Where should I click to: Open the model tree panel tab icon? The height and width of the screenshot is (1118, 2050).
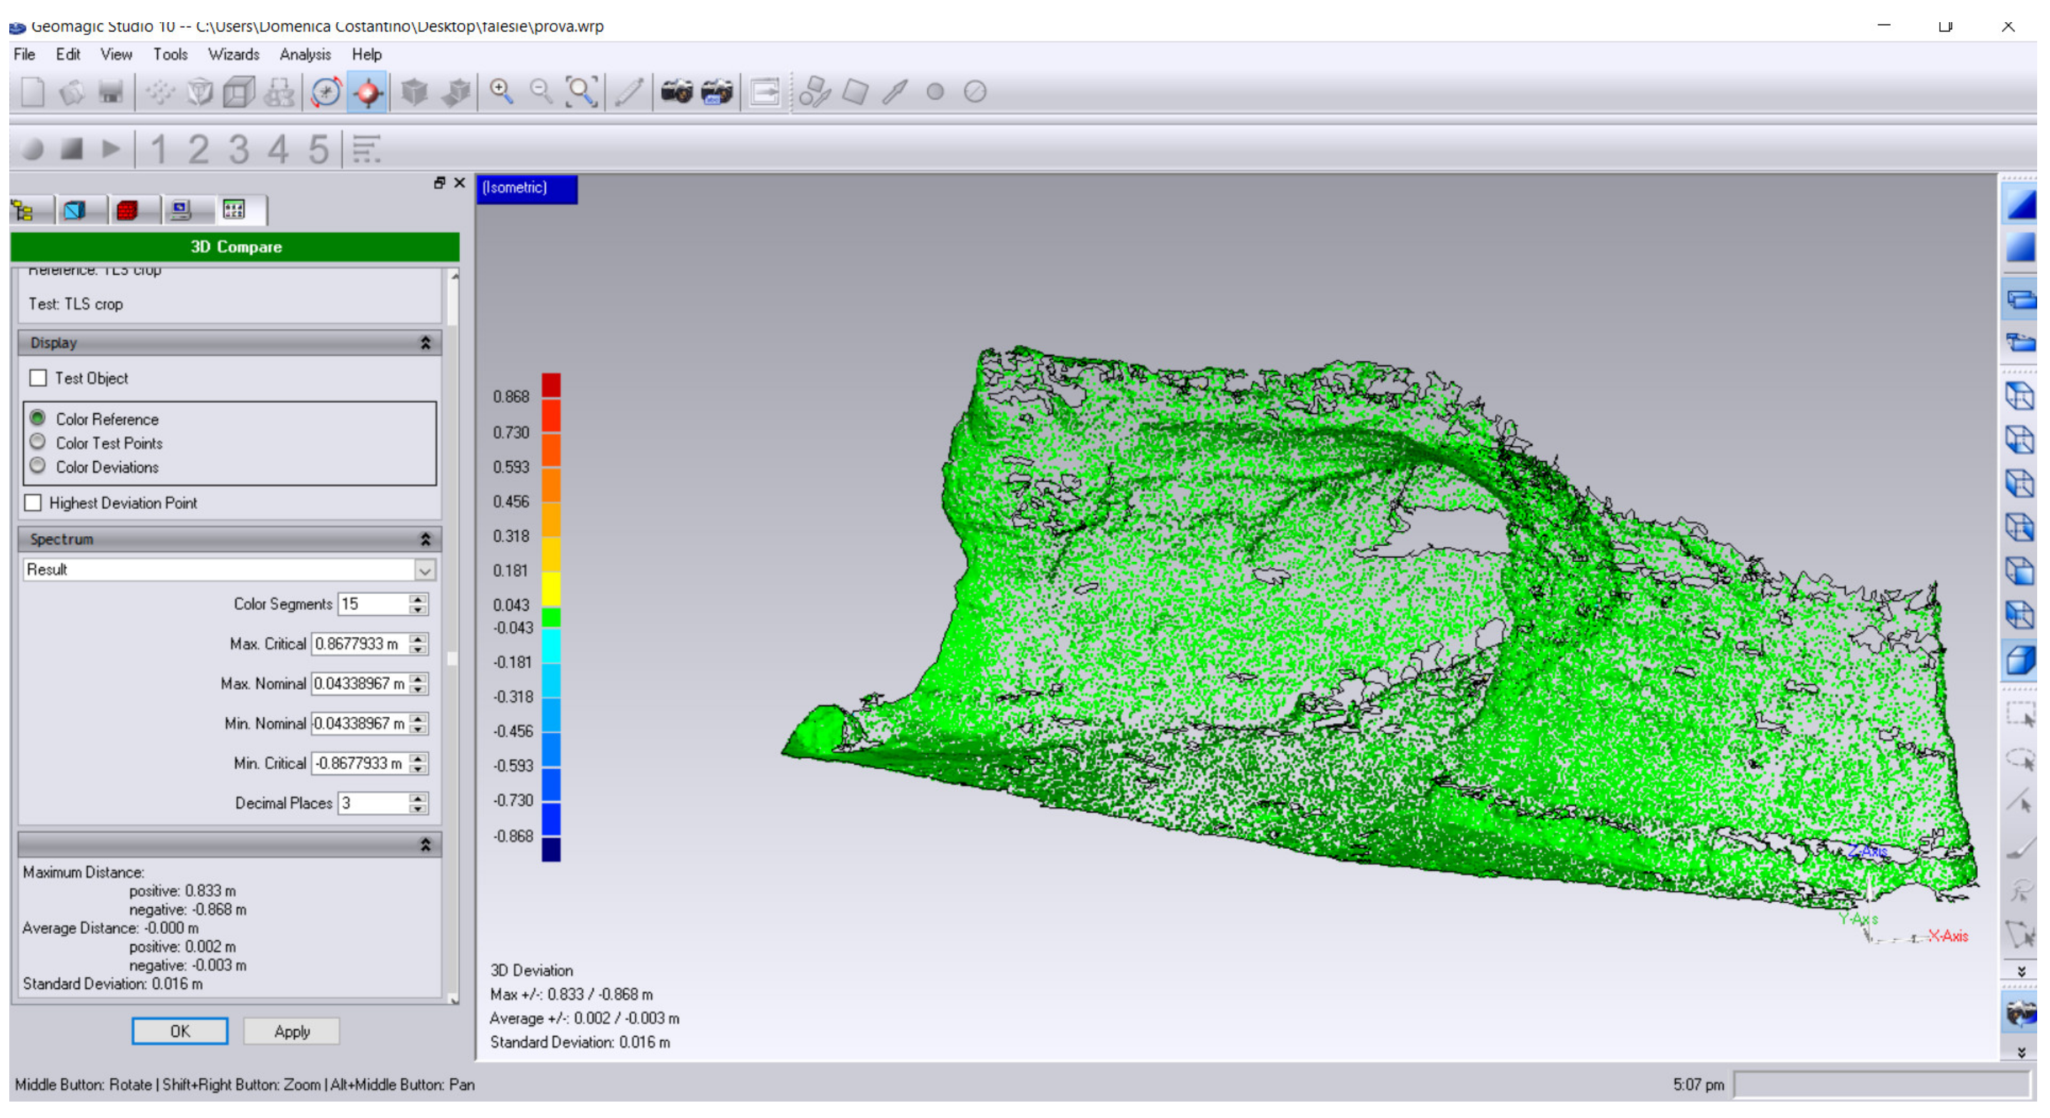tap(23, 211)
